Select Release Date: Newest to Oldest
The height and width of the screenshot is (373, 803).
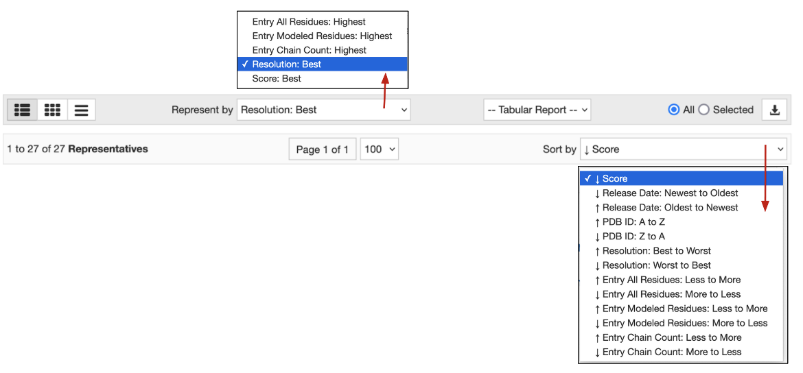tap(670, 193)
